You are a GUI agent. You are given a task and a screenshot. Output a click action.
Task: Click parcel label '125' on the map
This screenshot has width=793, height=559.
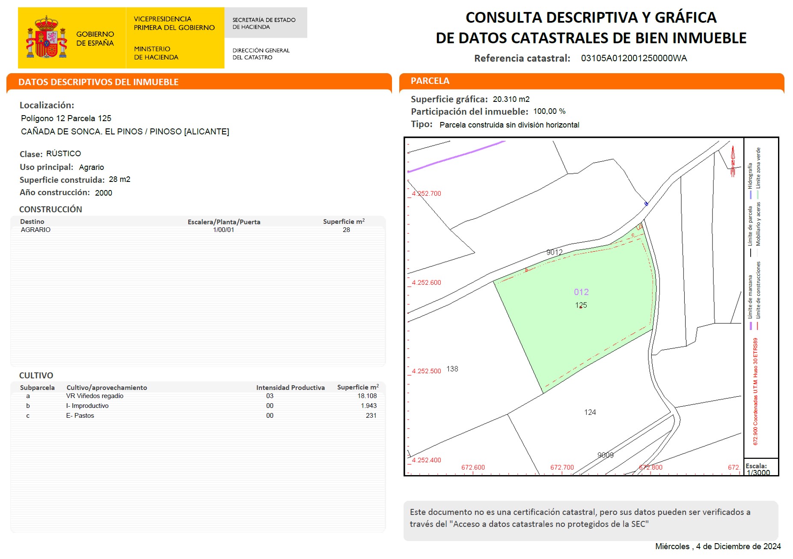click(x=581, y=305)
